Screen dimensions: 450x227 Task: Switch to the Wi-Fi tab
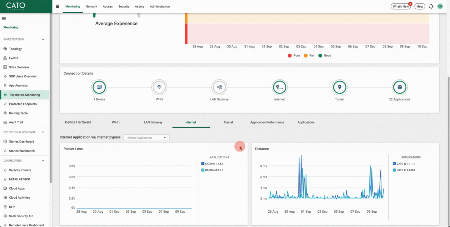coord(115,122)
